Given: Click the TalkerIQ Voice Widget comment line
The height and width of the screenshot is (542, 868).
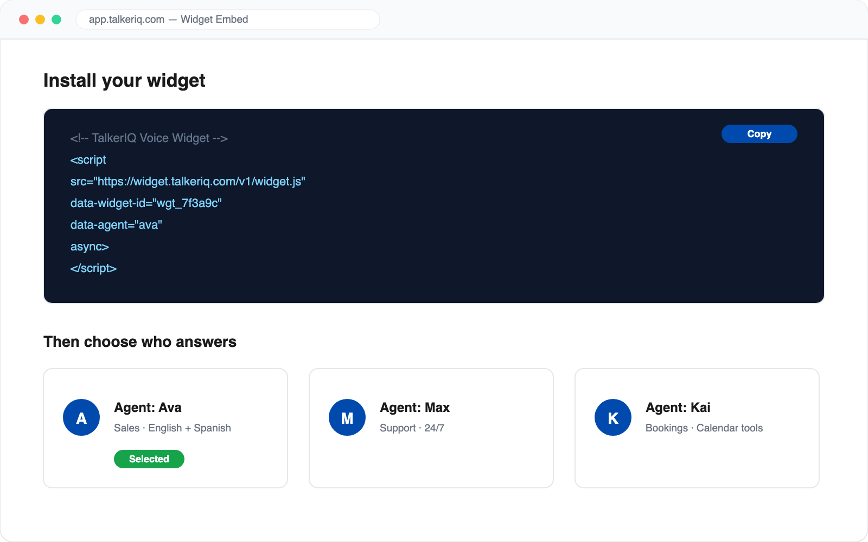Looking at the screenshot, I should [149, 138].
